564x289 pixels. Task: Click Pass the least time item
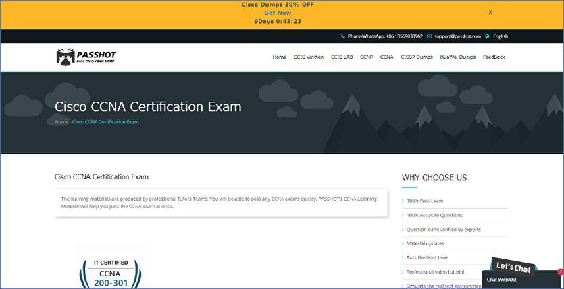[x=427, y=258]
